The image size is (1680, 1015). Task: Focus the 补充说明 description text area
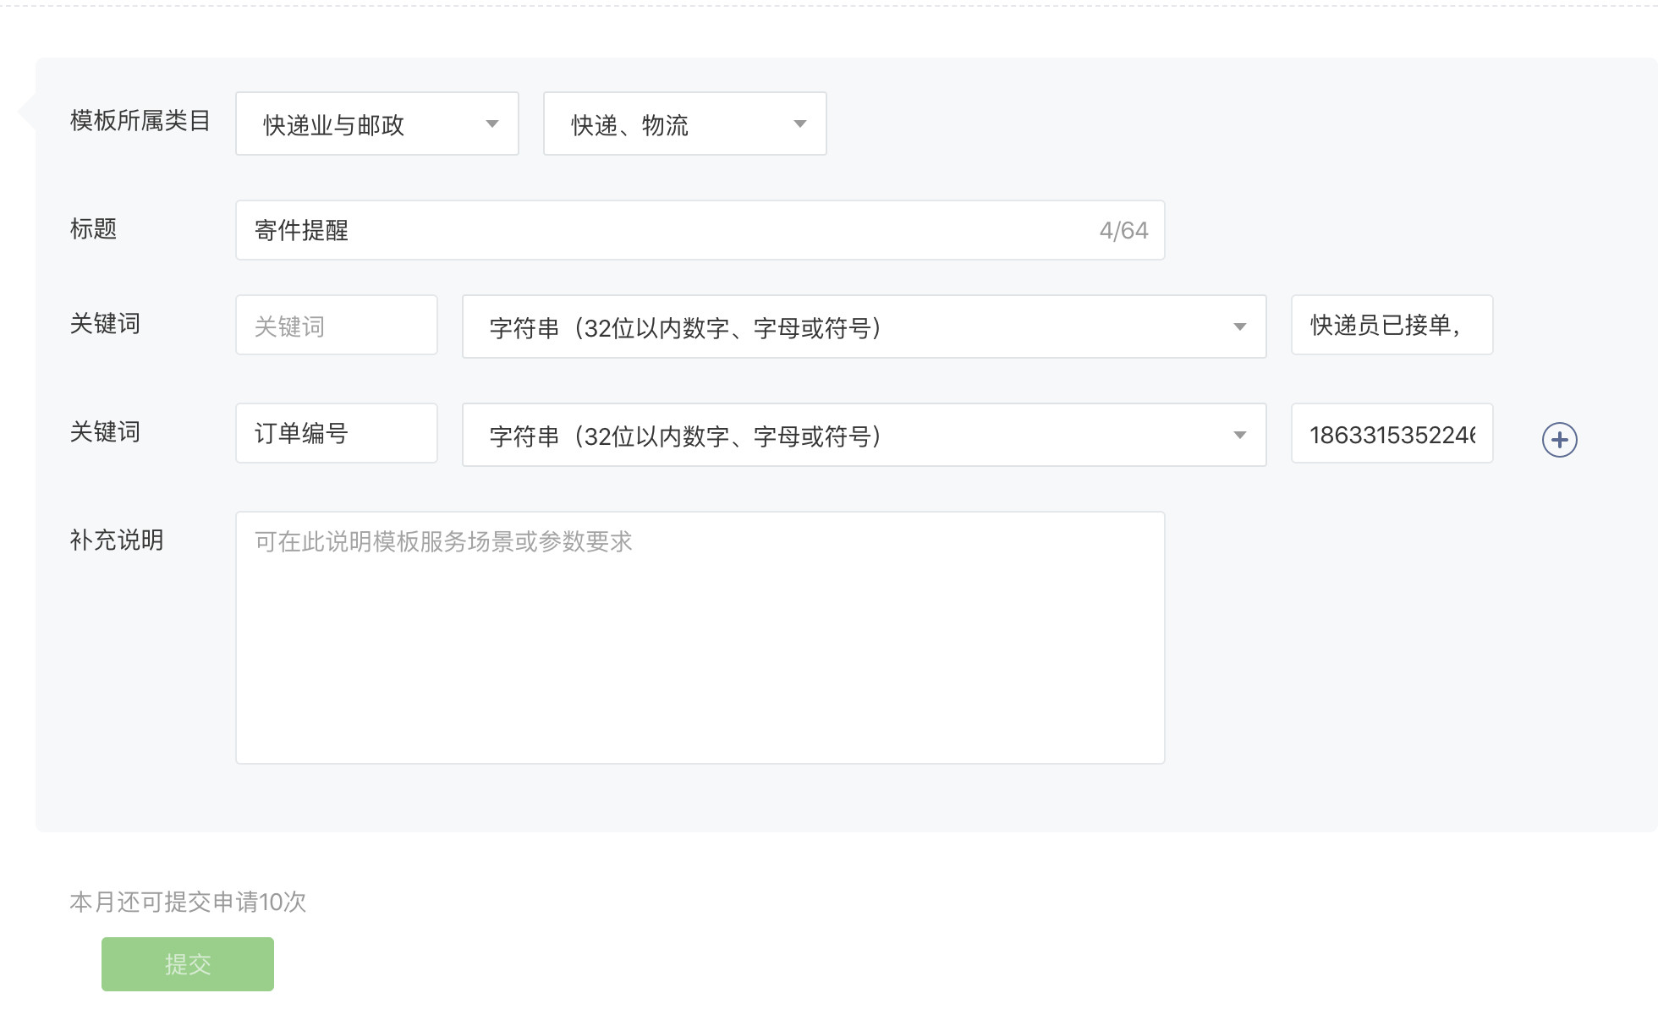pyautogui.click(x=700, y=638)
